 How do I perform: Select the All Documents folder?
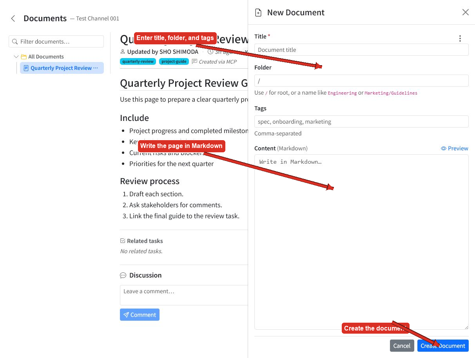46,57
